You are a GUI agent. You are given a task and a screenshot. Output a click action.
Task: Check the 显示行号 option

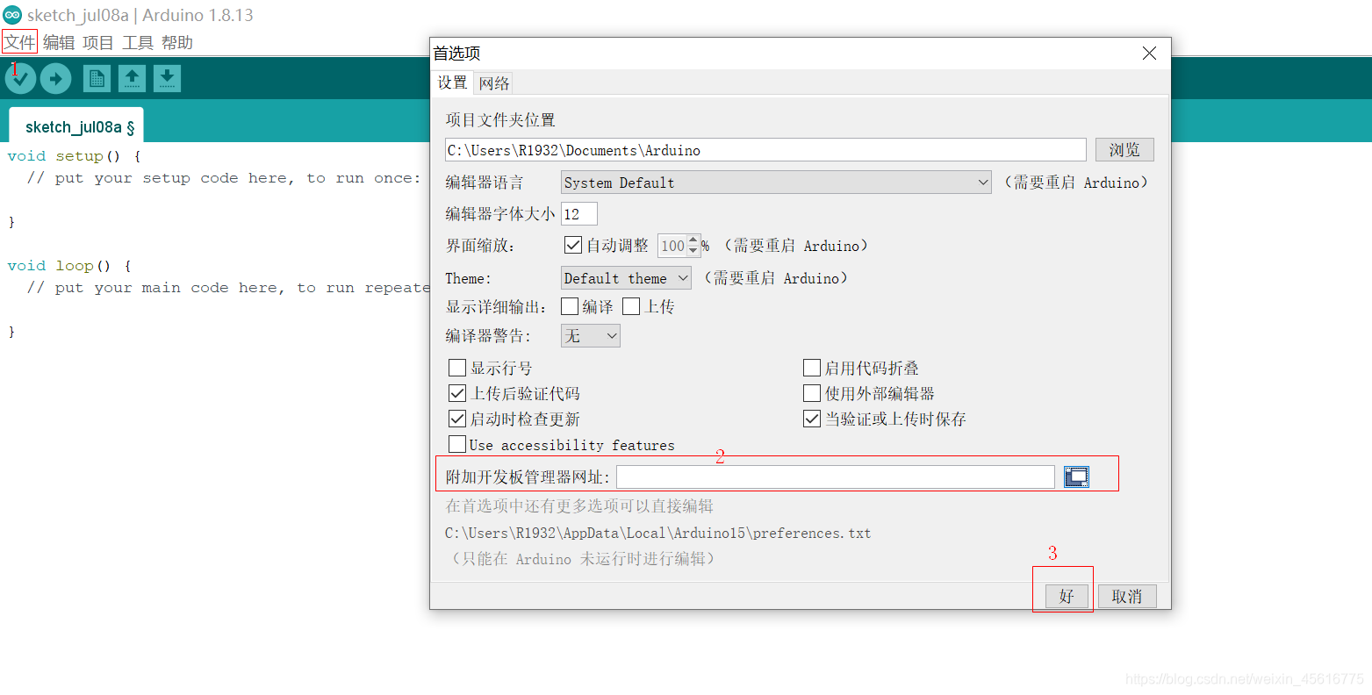coord(457,368)
